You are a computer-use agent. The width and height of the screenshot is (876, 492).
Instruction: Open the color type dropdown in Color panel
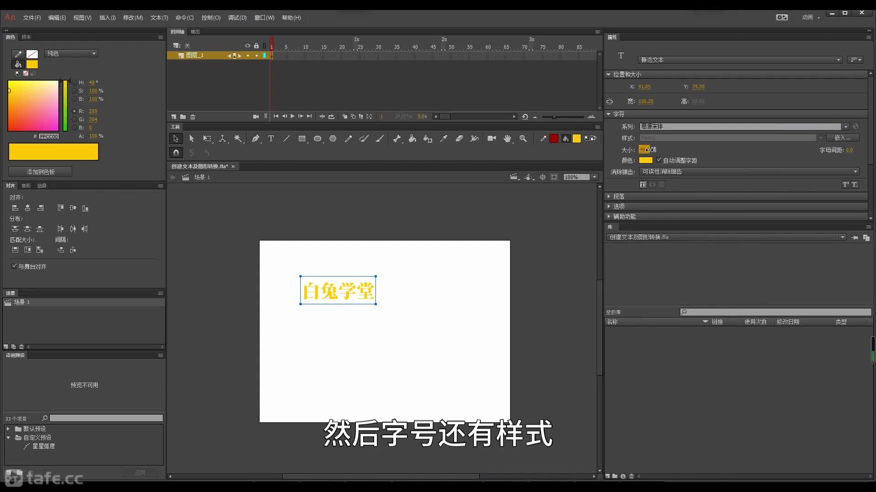click(x=71, y=53)
